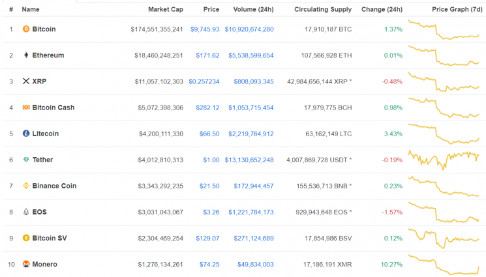486x277 pixels.
Task: Click the XRP logo icon
Action: [26, 81]
